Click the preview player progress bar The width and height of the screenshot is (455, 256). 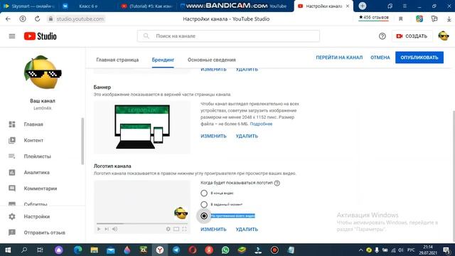pos(142,223)
